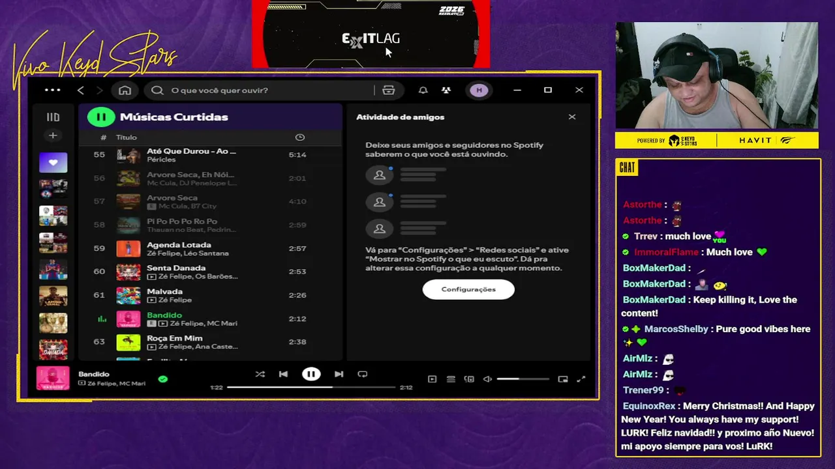The width and height of the screenshot is (835, 469).
Task: Select track 'Senta Danada'
Action: pos(176,268)
